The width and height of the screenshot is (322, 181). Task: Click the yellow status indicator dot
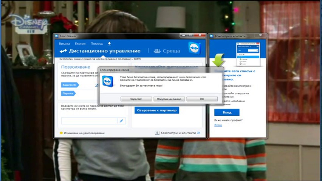[61, 133]
